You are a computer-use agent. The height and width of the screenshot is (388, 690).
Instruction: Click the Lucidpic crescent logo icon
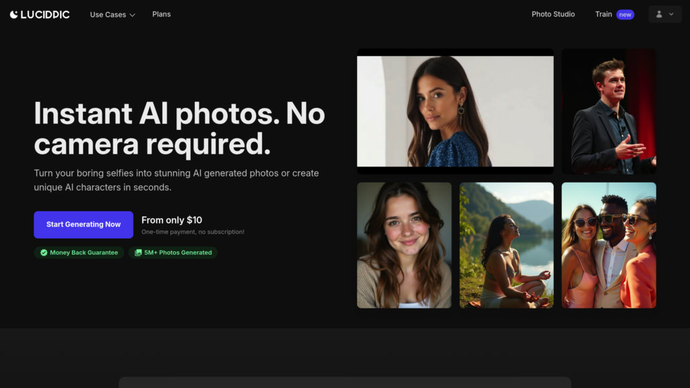[x=13, y=14]
